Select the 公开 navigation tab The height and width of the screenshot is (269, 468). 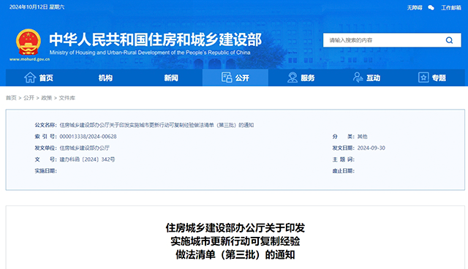235,77
